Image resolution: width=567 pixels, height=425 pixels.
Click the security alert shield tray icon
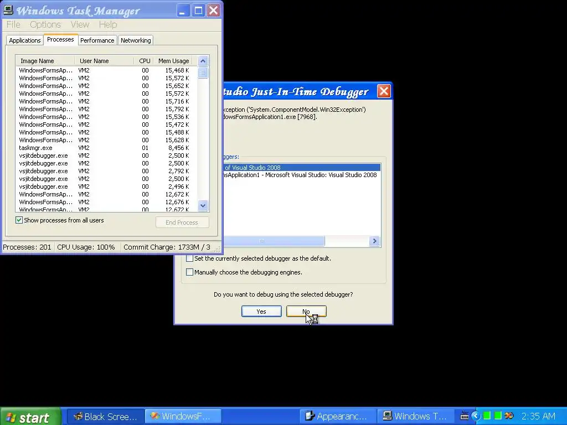point(509,416)
